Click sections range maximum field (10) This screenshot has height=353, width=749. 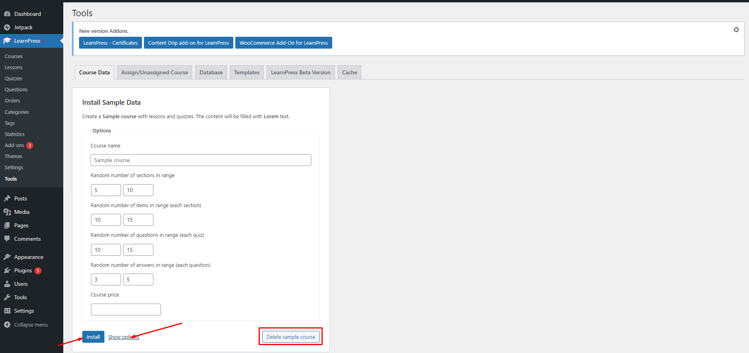click(x=138, y=190)
